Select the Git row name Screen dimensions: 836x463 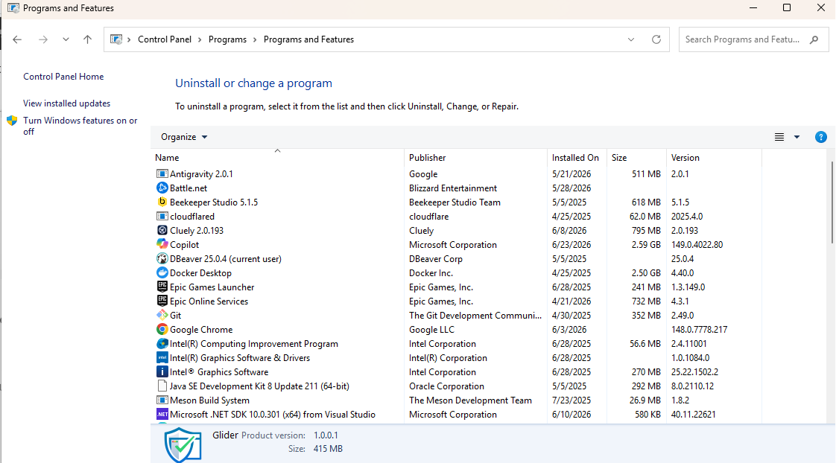pos(175,316)
